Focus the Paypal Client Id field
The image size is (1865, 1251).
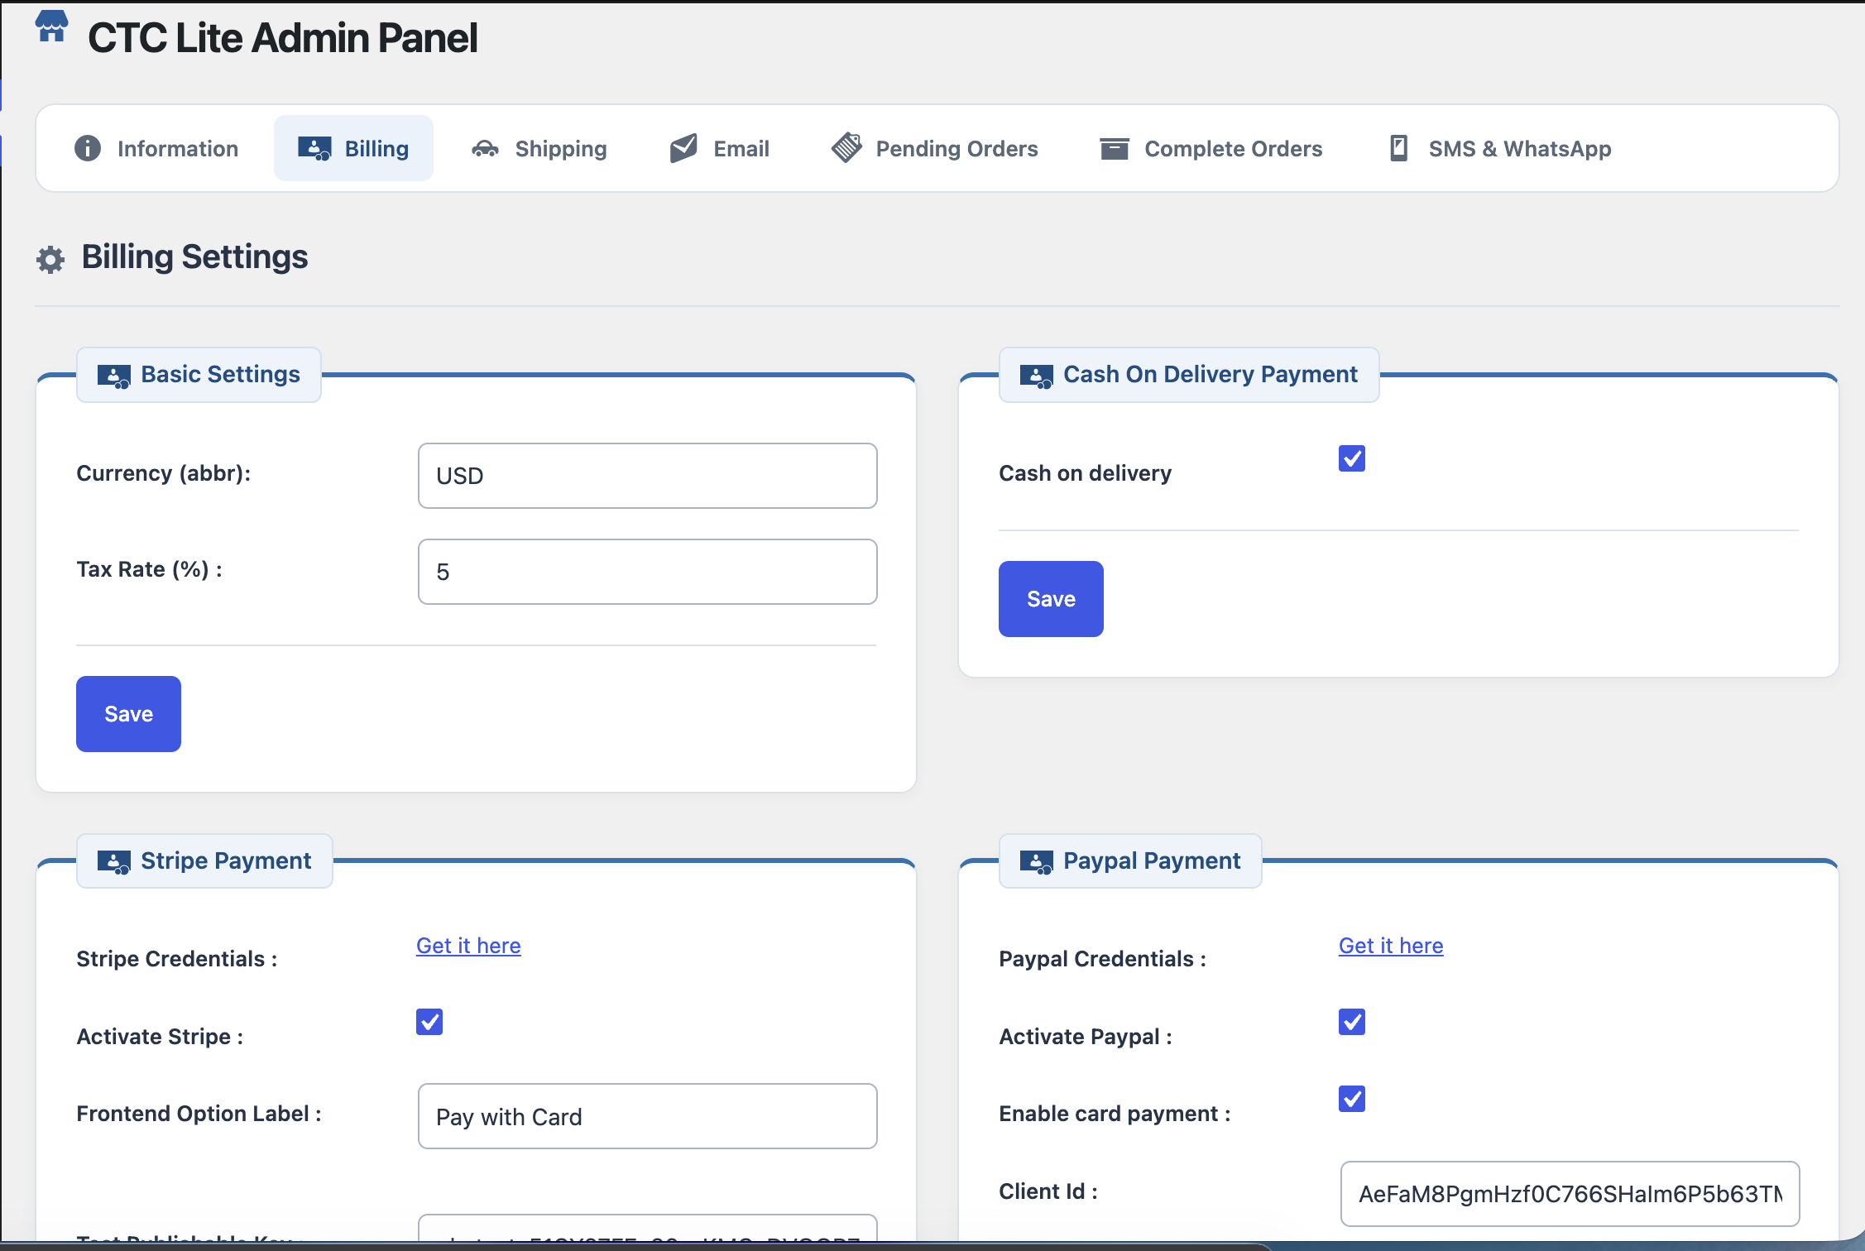(x=1570, y=1194)
